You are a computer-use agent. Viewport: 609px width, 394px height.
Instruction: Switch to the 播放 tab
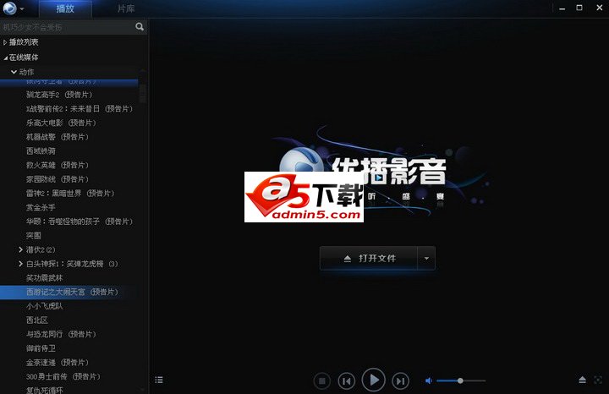tap(65, 8)
